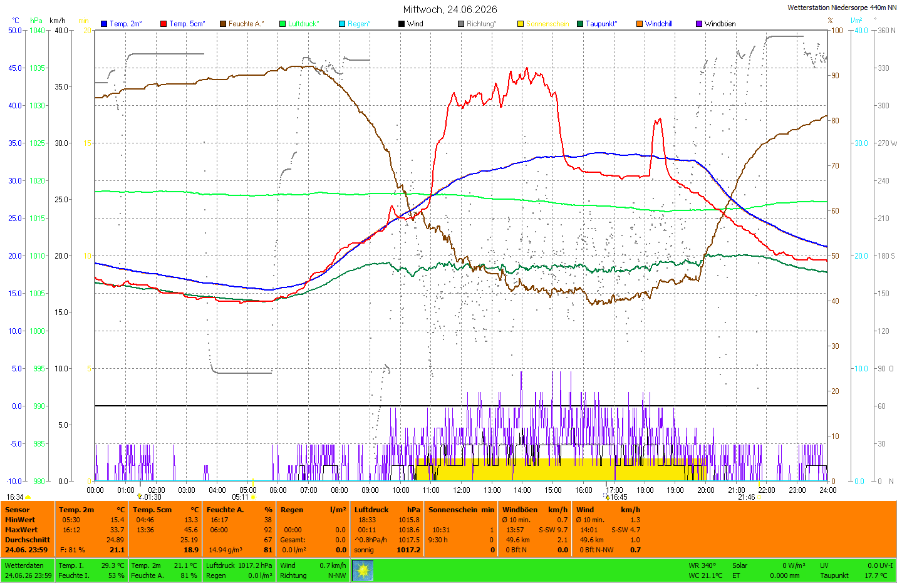The image size is (897, 583).
Task: Click the Taupunkt* legend label
Action: click(x=601, y=24)
